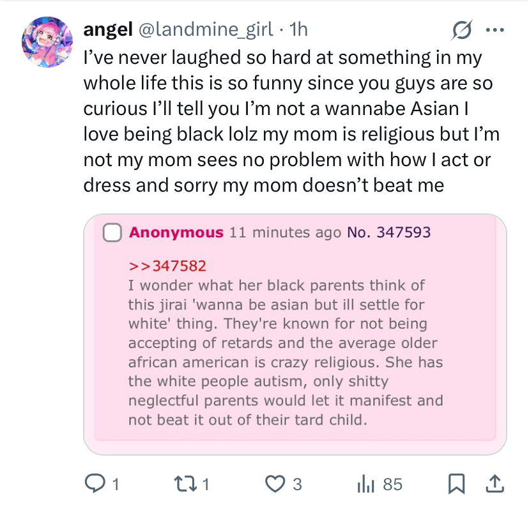Repost this tweet using the retweet icon
529x508 pixels.
coord(185,484)
